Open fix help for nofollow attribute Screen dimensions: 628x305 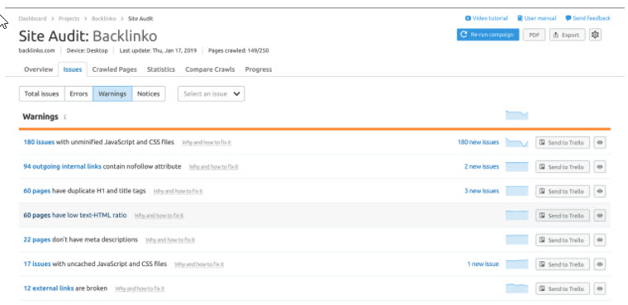coord(213,167)
